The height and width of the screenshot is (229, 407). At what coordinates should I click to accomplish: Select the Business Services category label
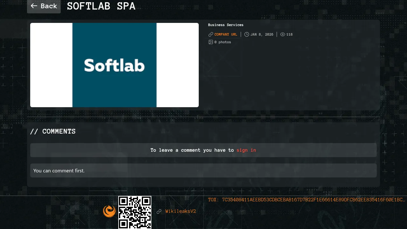[225, 25]
